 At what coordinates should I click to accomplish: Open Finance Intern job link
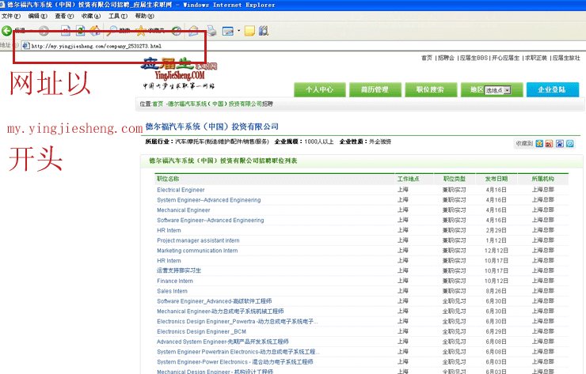coord(175,281)
